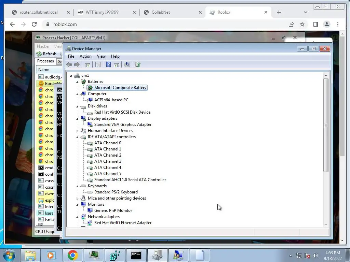Open a new Chrome tab

pyautogui.click(x=279, y=12)
